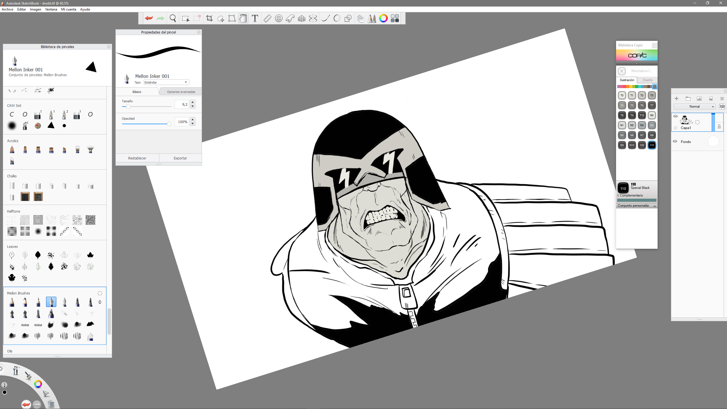727x409 pixels.
Task: Select the rectangular selection tool
Action: click(x=185, y=18)
